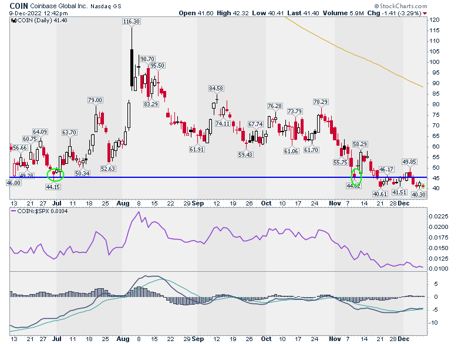Click the 60.75 price label
Screen dimensions: 458x344
[30, 139]
